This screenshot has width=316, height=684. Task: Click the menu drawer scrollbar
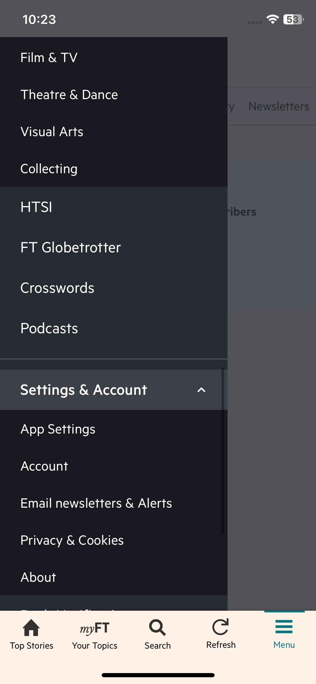[x=223, y=450]
